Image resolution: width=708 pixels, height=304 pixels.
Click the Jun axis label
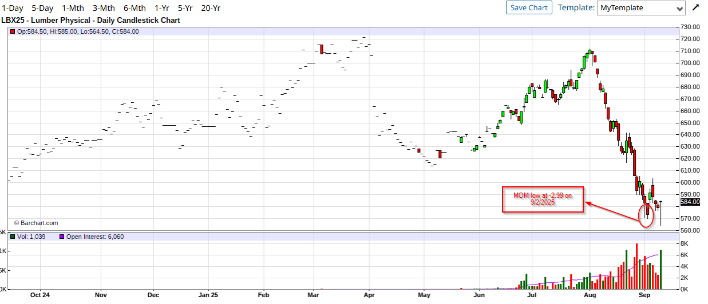coord(479,295)
